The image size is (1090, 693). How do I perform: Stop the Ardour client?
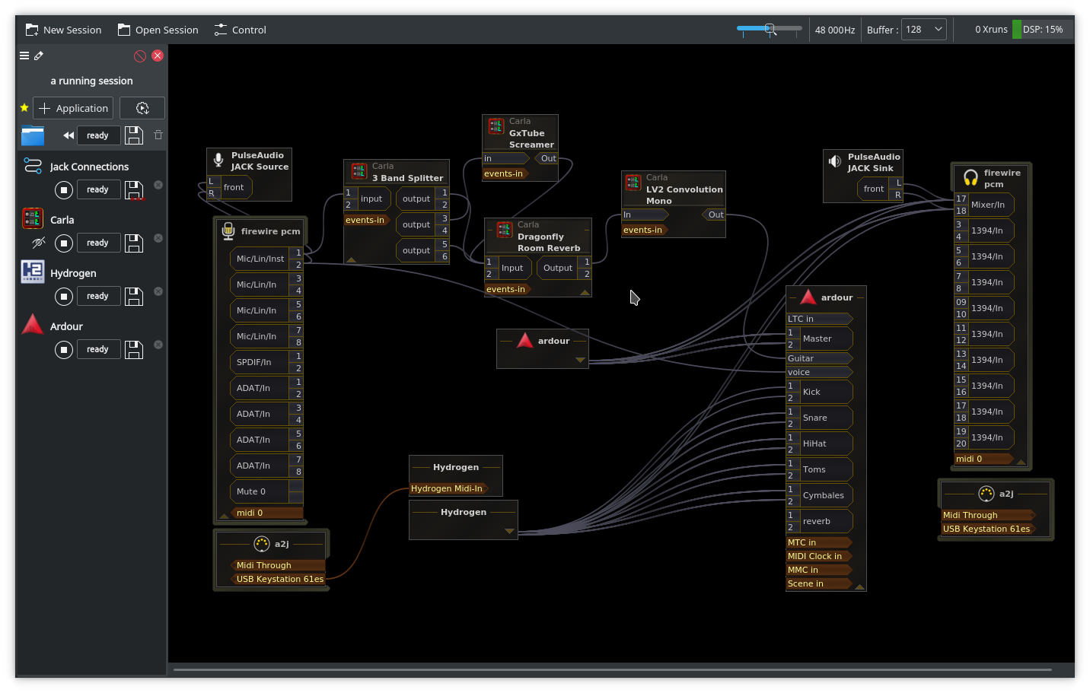click(64, 349)
